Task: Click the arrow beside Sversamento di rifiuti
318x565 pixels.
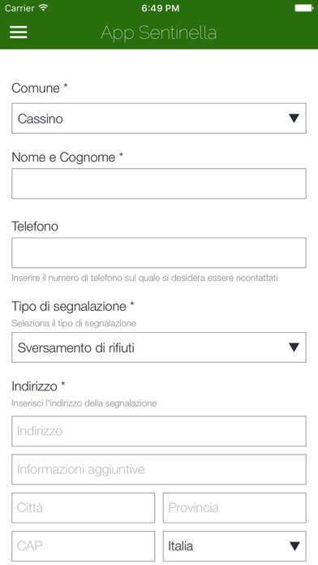Action: 294,347
